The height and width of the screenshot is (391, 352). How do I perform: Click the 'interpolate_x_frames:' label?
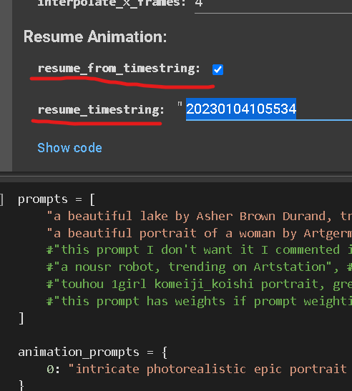coord(112,4)
